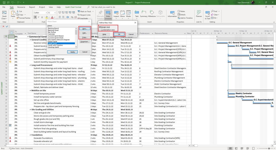276x150 pixels.
Task: Open the font name Calibri combo box
Action: click(40, 13)
